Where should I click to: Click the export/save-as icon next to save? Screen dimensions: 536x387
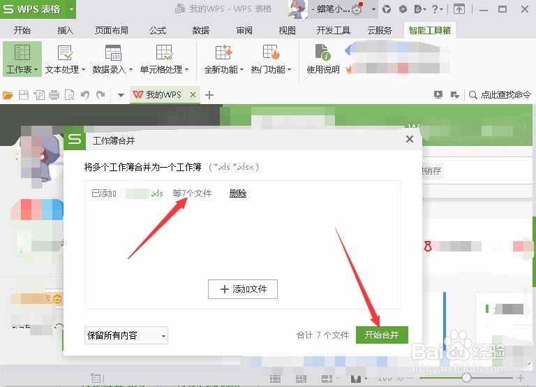(x=39, y=95)
